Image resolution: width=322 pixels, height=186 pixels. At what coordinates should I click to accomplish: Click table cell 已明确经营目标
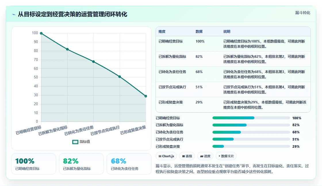click(171, 41)
